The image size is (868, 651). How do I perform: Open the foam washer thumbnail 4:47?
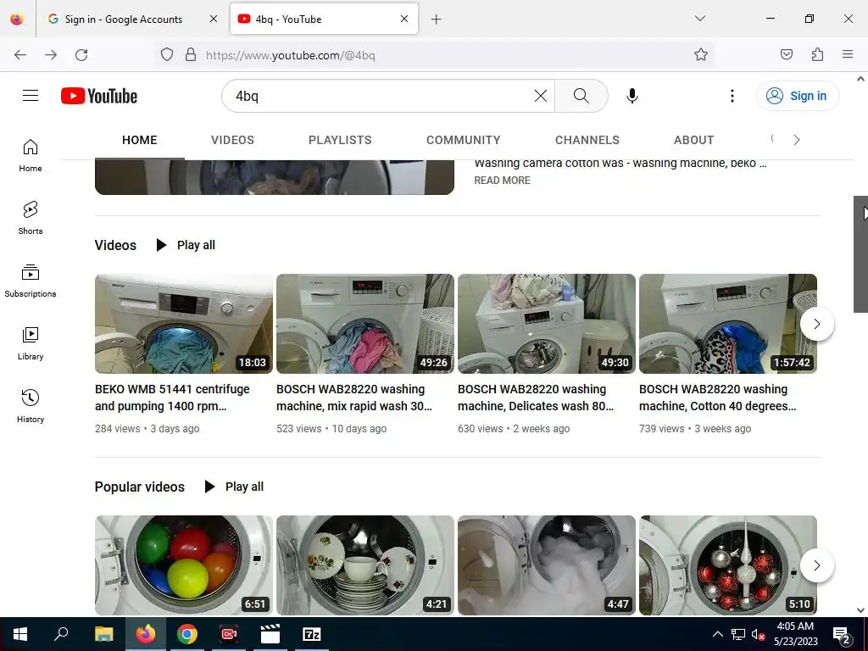point(547,565)
